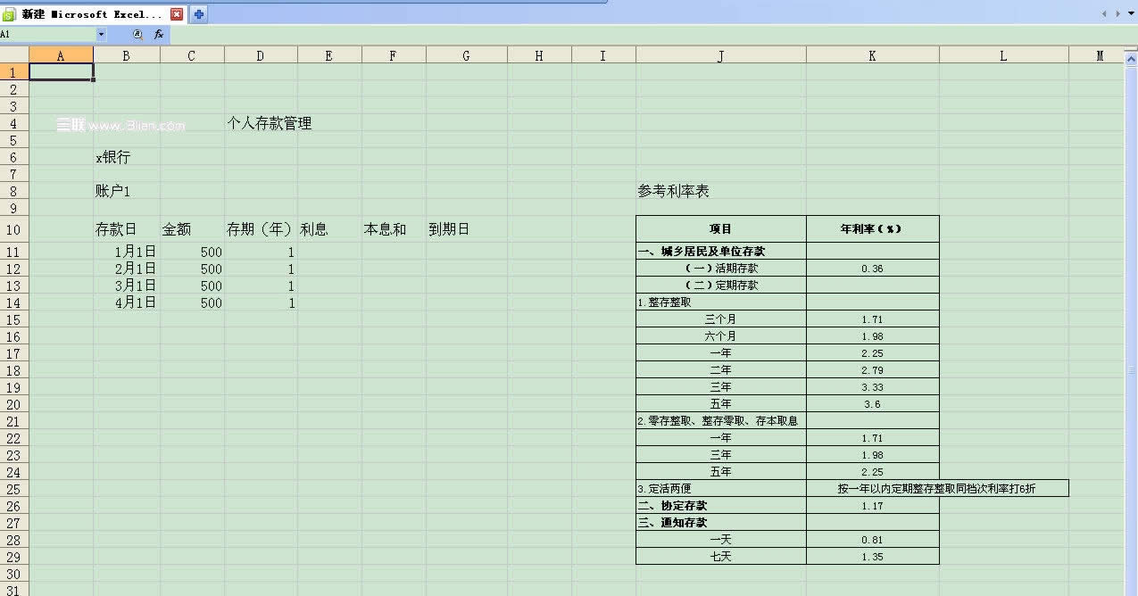Select column B header
1138x596 pixels.
coord(127,55)
